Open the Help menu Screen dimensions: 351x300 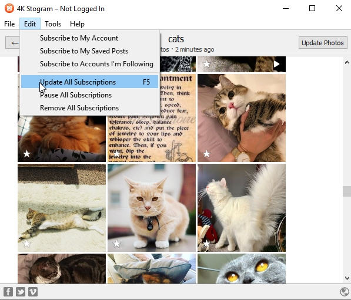pyautogui.click(x=77, y=24)
